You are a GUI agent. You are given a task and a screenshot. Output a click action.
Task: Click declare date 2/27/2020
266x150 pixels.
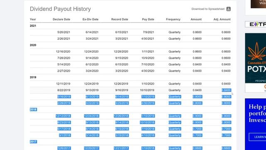64,71
